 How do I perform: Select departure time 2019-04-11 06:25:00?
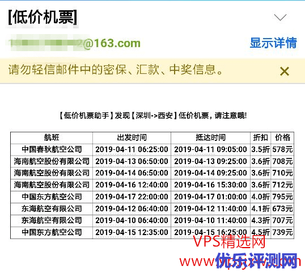132,149
